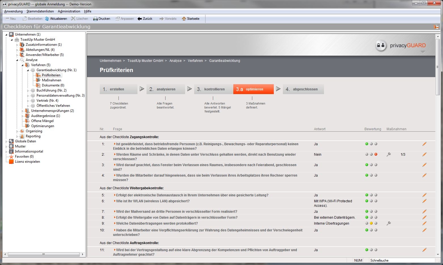Click the Neu toolbar button
The width and height of the screenshot is (443, 265).
(10, 19)
